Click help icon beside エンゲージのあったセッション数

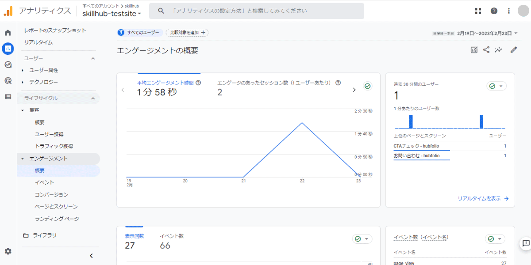click(338, 83)
